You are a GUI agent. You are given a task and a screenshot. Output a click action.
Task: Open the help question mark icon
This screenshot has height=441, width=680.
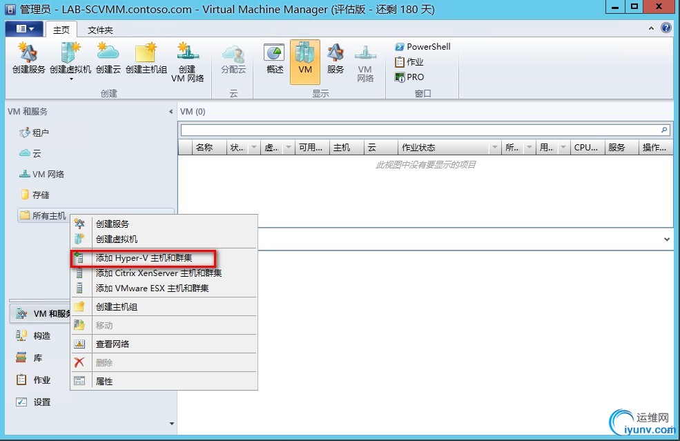[666, 28]
